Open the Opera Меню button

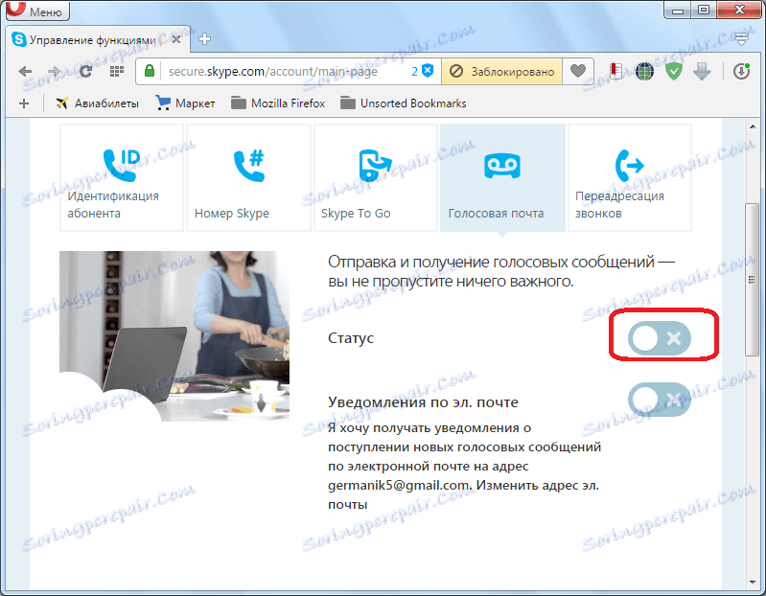tap(37, 11)
